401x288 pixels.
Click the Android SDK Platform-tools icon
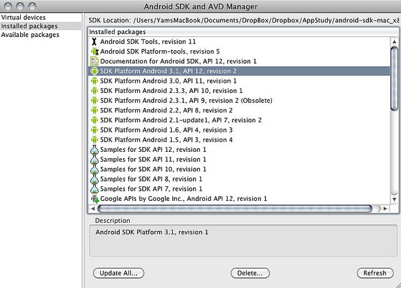coord(95,51)
